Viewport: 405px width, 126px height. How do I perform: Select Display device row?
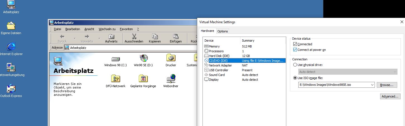pyautogui.click(x=244, y=80)
